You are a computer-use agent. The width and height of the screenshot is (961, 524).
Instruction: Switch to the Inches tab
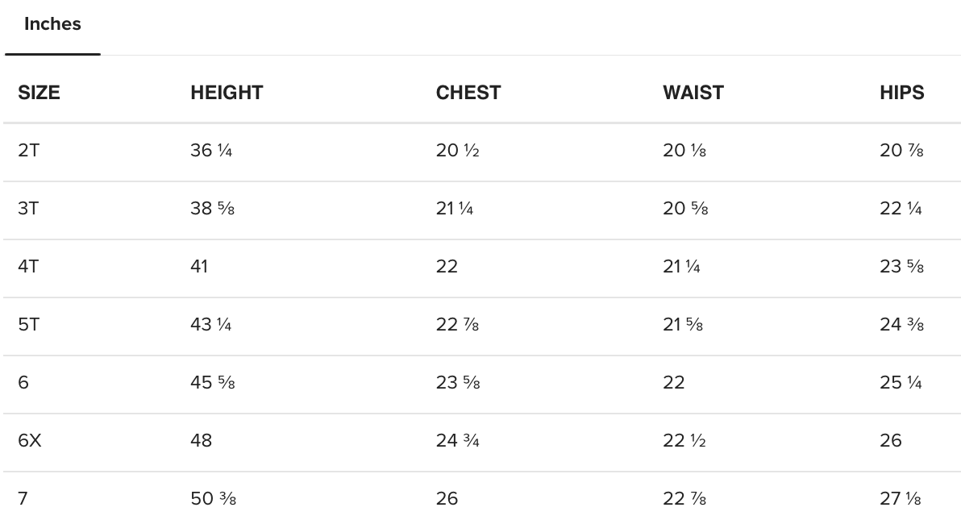(x=52, y=24)
